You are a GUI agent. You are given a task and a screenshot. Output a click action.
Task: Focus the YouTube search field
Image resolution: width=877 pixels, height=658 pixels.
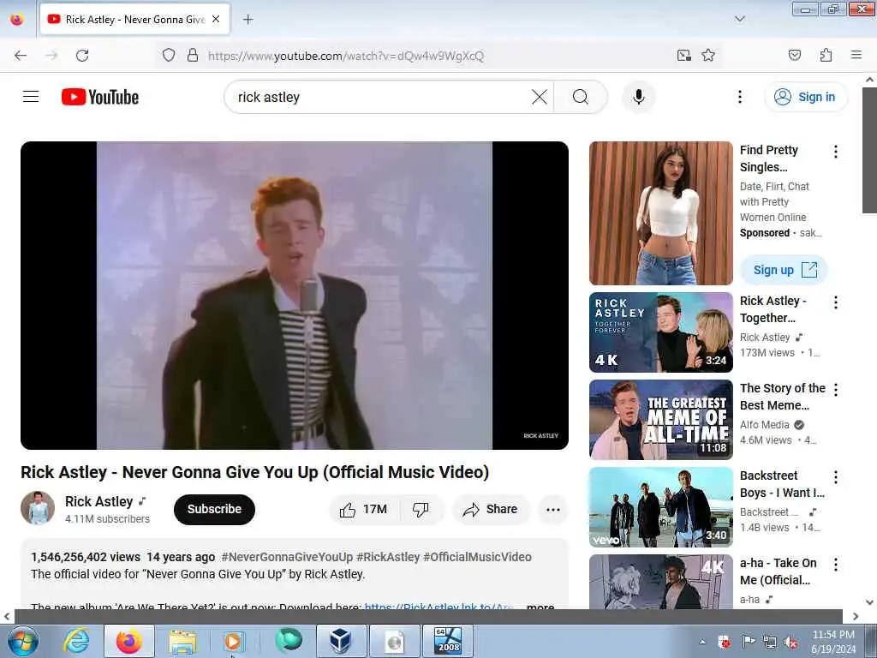[x=380, y=97]
